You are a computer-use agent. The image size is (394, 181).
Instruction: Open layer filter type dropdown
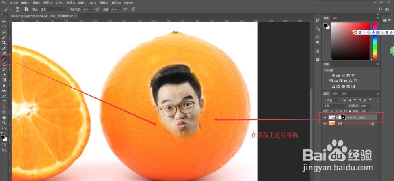[332, 100]
